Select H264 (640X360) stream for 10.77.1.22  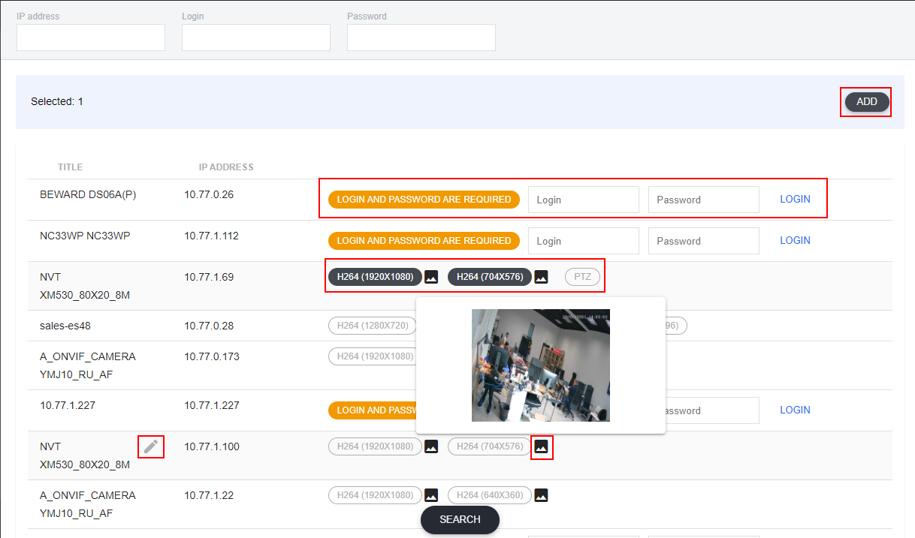click(x=490, y=495)
